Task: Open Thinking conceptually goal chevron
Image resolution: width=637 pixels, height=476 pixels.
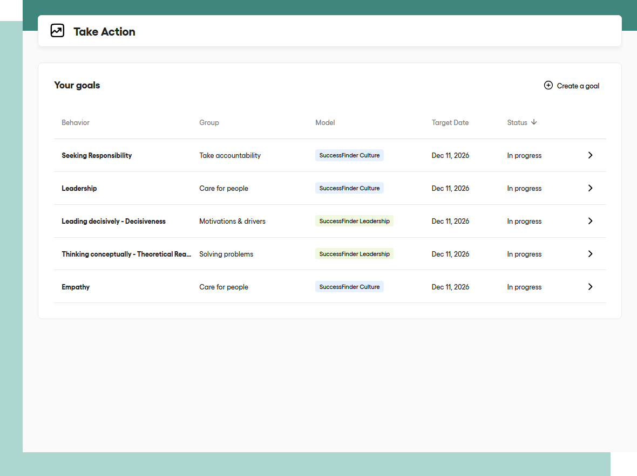Action: tap(590, 254)
